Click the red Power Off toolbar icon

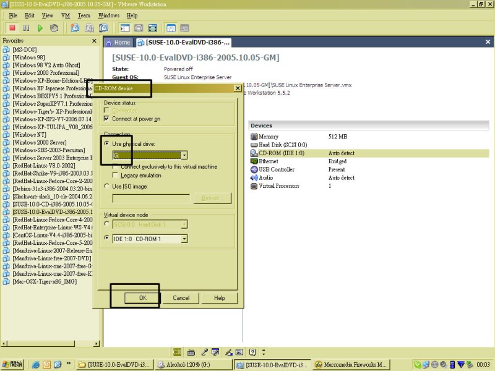pos(12,28)
